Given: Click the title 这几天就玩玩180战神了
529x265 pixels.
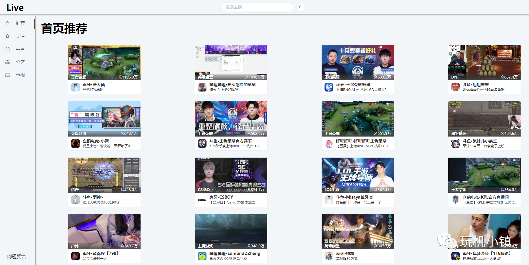Looking at the screenshot, I should (101, 202).
